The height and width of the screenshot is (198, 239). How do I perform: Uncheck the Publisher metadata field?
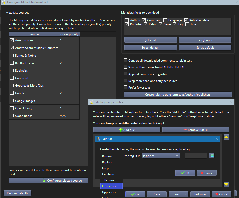(127, 24)
